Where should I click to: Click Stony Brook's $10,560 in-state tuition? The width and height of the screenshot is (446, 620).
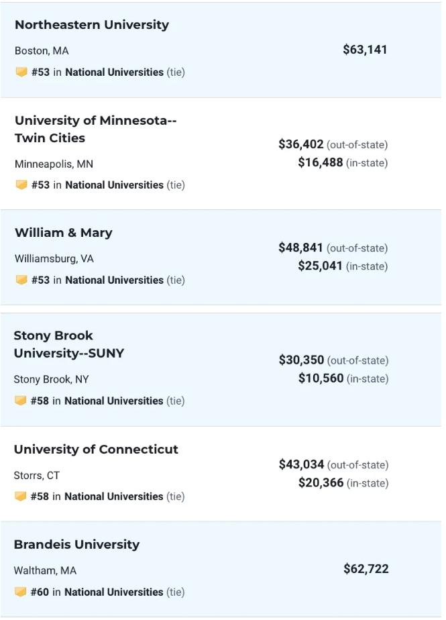321,378
